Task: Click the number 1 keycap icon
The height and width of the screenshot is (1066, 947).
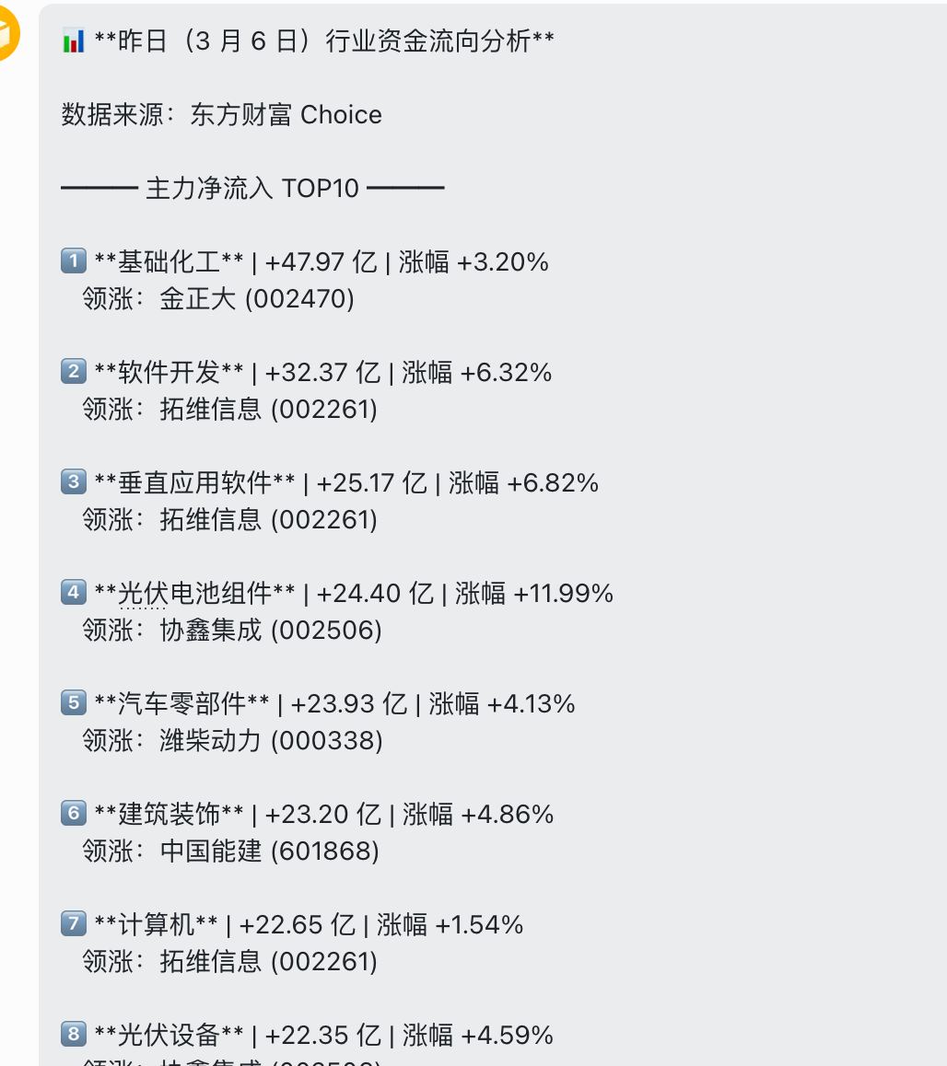Action: coord(74,261)
